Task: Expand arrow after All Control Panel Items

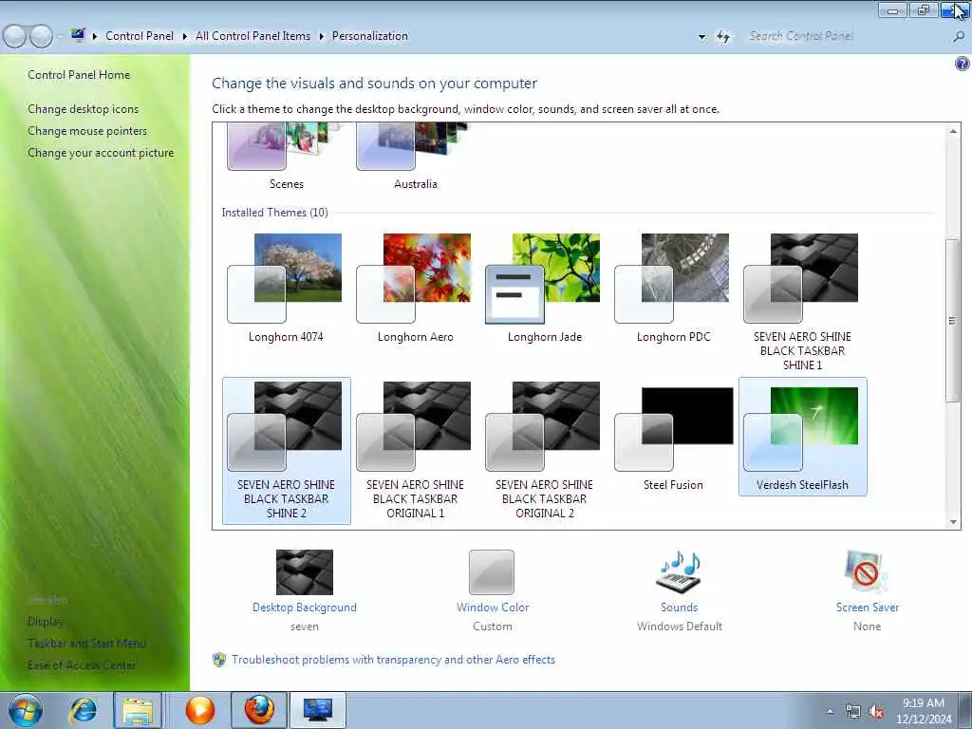Action: [x=321, y=37]
